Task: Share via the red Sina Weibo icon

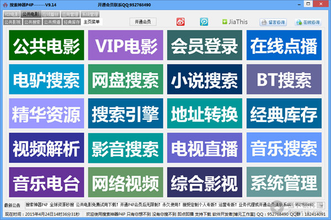Action: (180, 21)
